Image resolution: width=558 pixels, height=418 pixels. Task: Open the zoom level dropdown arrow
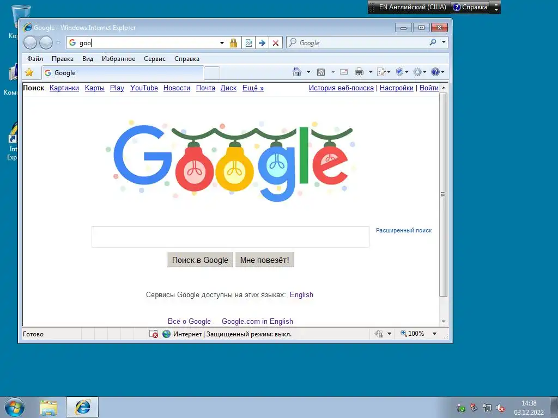tap(434, 334)
